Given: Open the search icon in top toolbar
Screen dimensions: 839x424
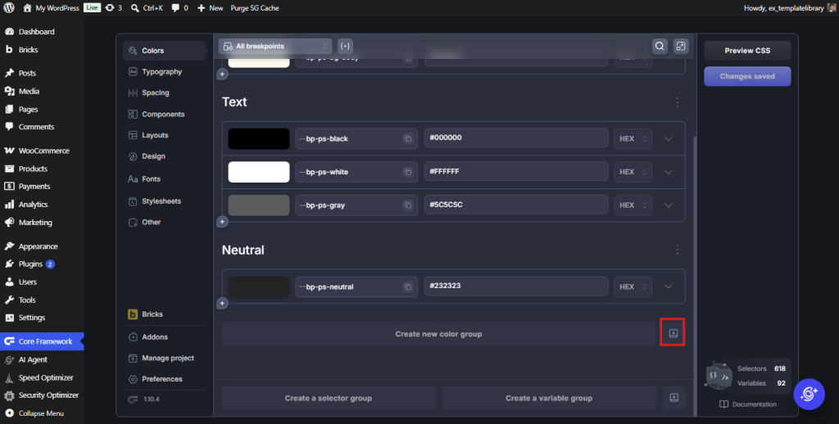Looking at the screenshot, I should pyautogui.click(x=660, y=46).
